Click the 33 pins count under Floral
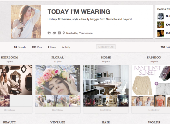 click(58, 61)
